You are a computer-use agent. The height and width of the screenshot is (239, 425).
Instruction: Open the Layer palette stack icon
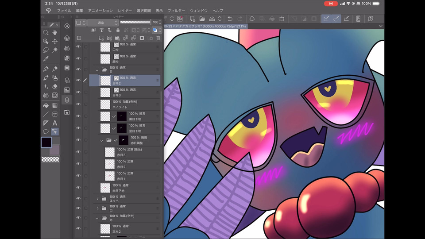pos(67,100)
